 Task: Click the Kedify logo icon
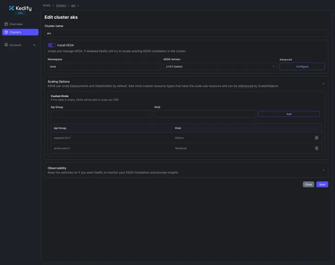12,8
